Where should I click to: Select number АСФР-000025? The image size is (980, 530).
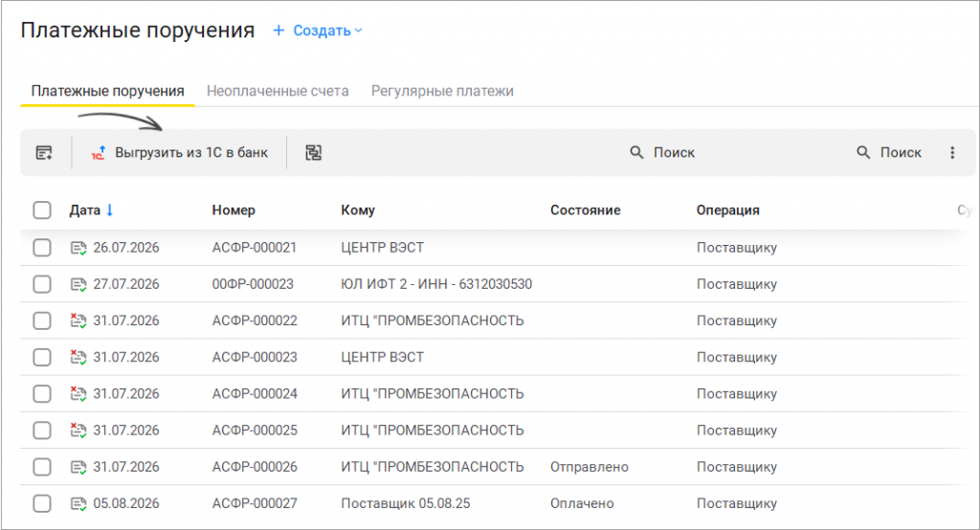click(x=255, y=430)
